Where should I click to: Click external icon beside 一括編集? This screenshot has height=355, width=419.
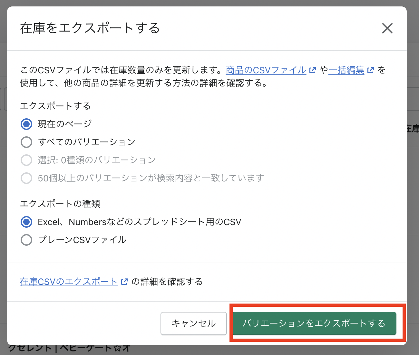(x=371, y=70)
